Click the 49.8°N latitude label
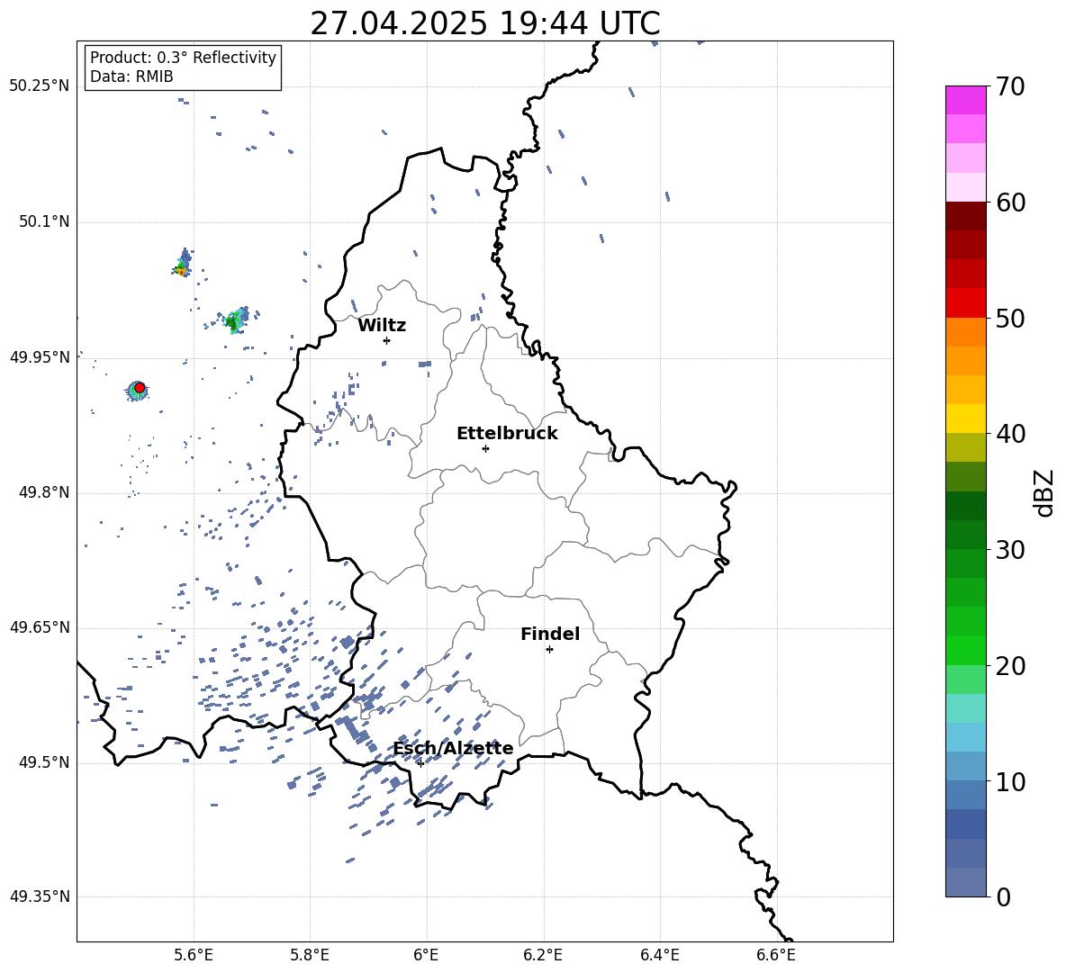The image size is (1066, 973). [x=44, y=492]
